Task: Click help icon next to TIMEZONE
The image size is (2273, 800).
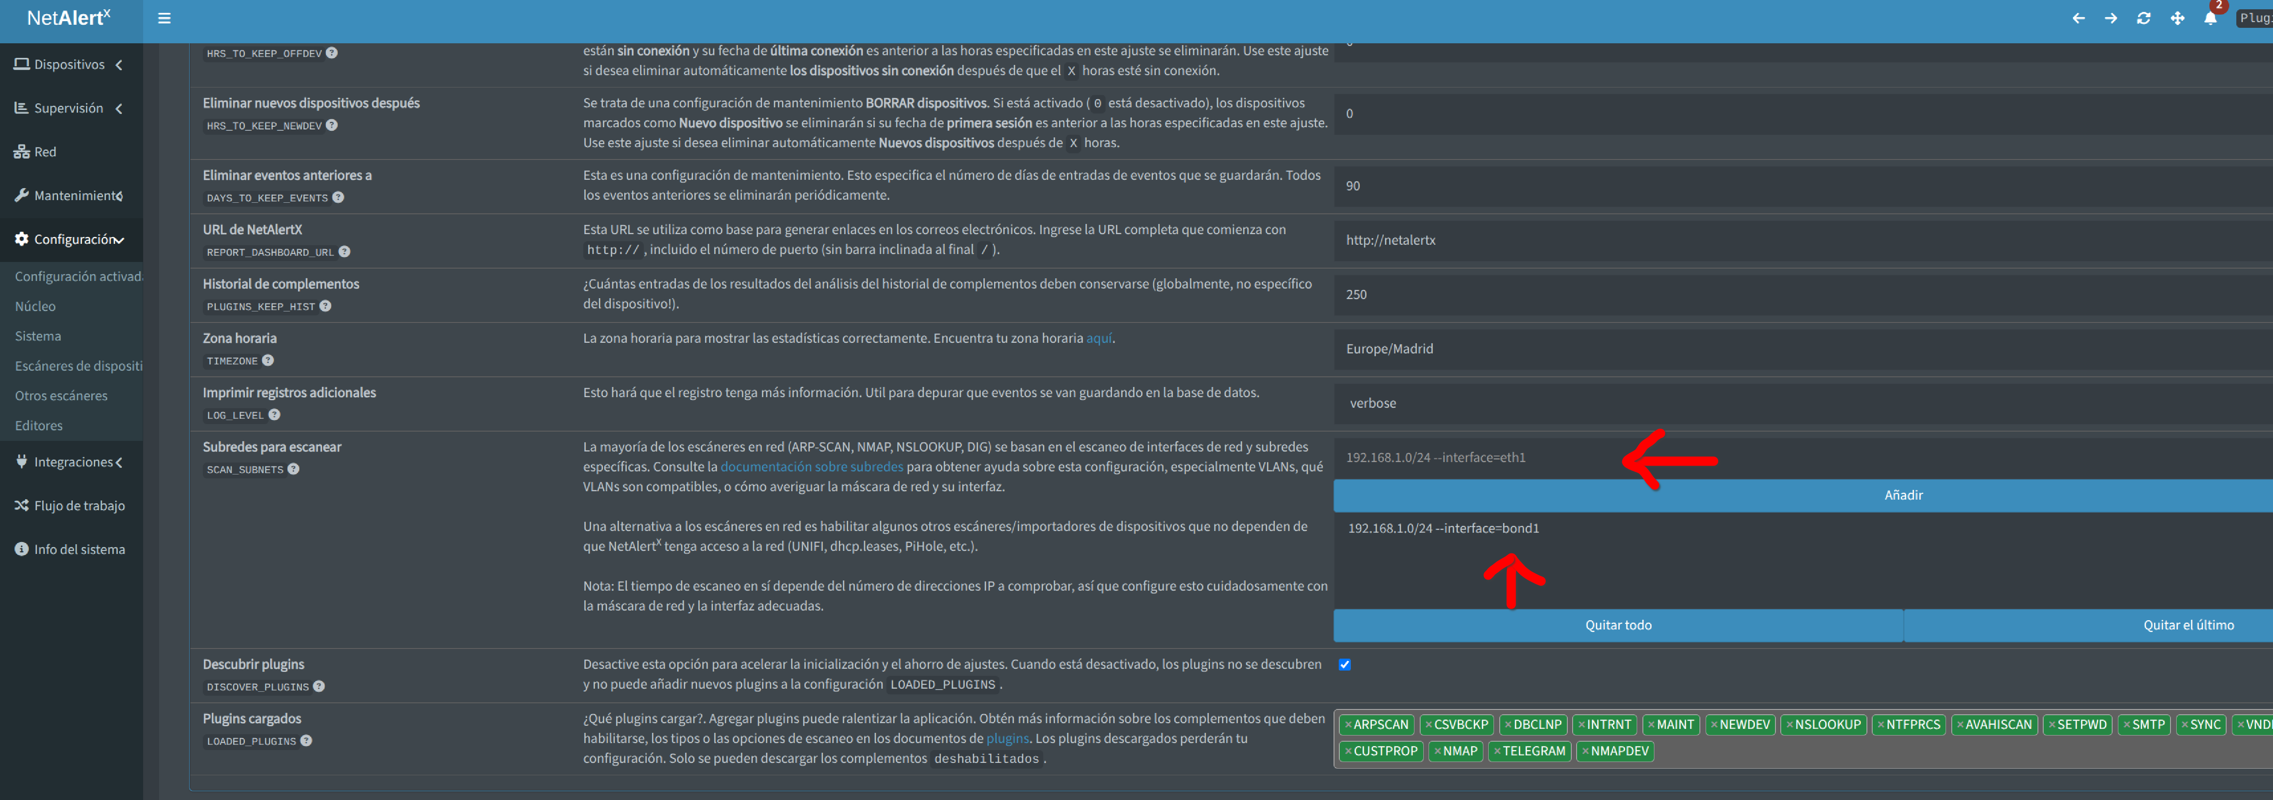Action: 268,361
